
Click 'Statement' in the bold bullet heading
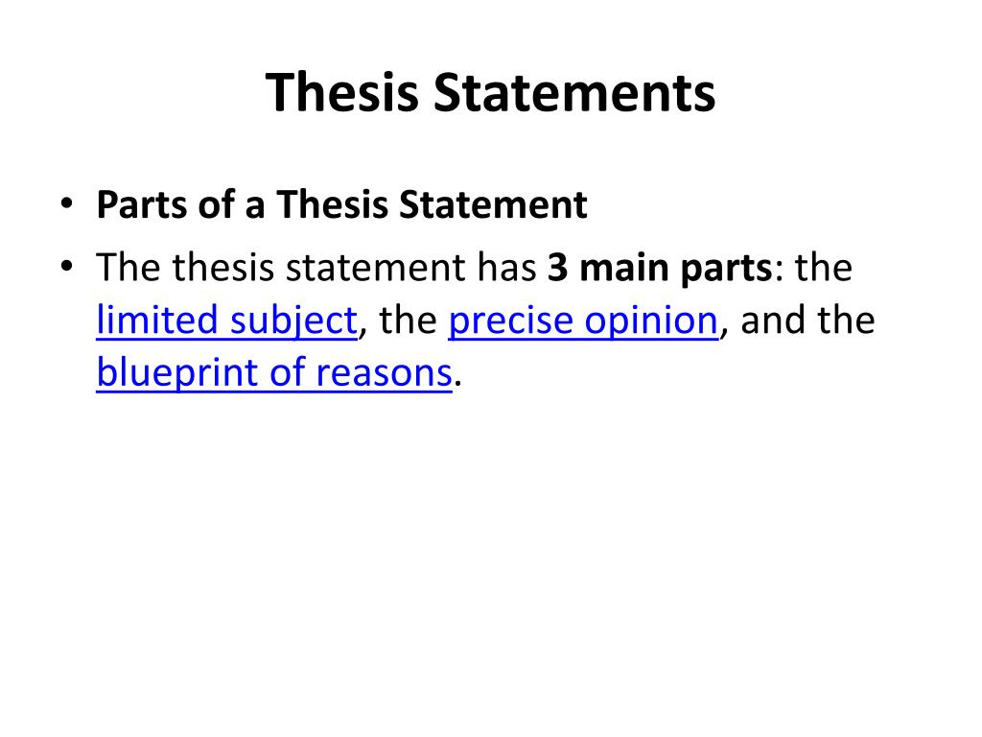point(494,205)
